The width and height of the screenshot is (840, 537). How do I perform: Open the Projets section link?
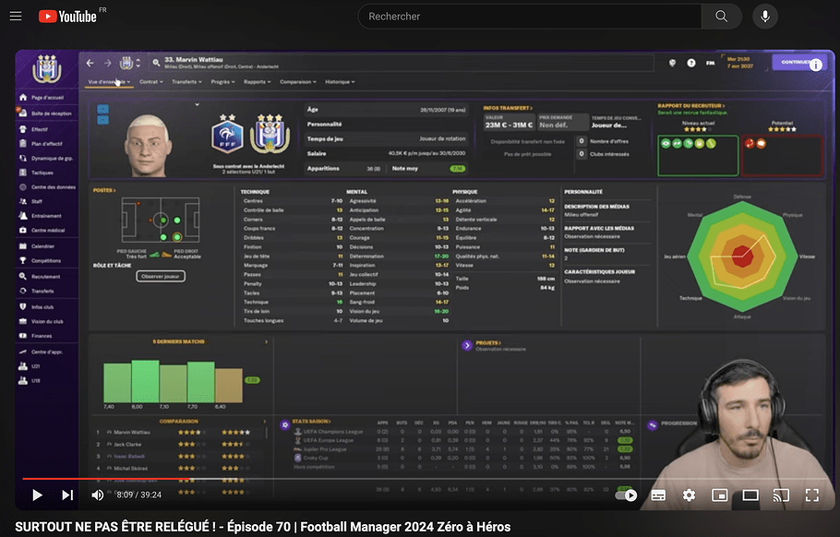(488, 343)
